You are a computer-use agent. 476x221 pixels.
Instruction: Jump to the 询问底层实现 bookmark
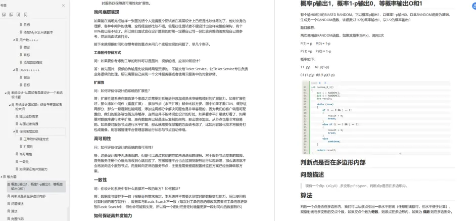click(29, 131)
